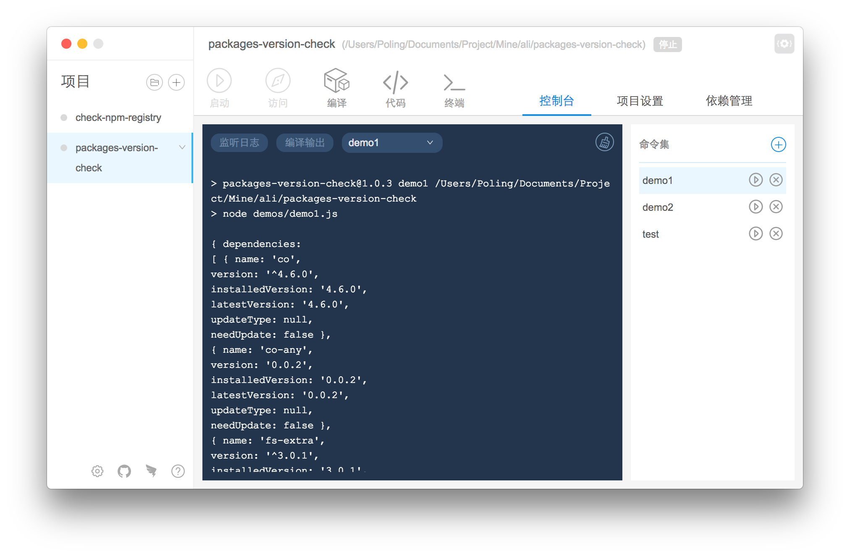Open the GitHub icon in the sidebar footer
Screen dimensions: 850x556
[x=124, y=471]
